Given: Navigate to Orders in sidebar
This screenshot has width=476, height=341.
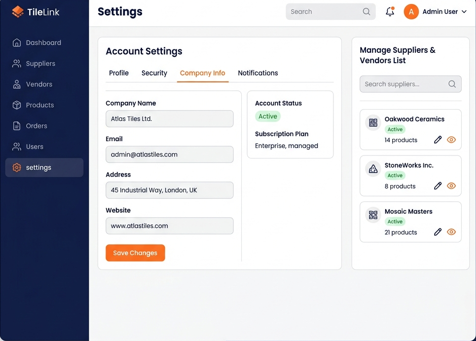Looking at the screenshot, I should pyautogui.click(x=44, y=126).
